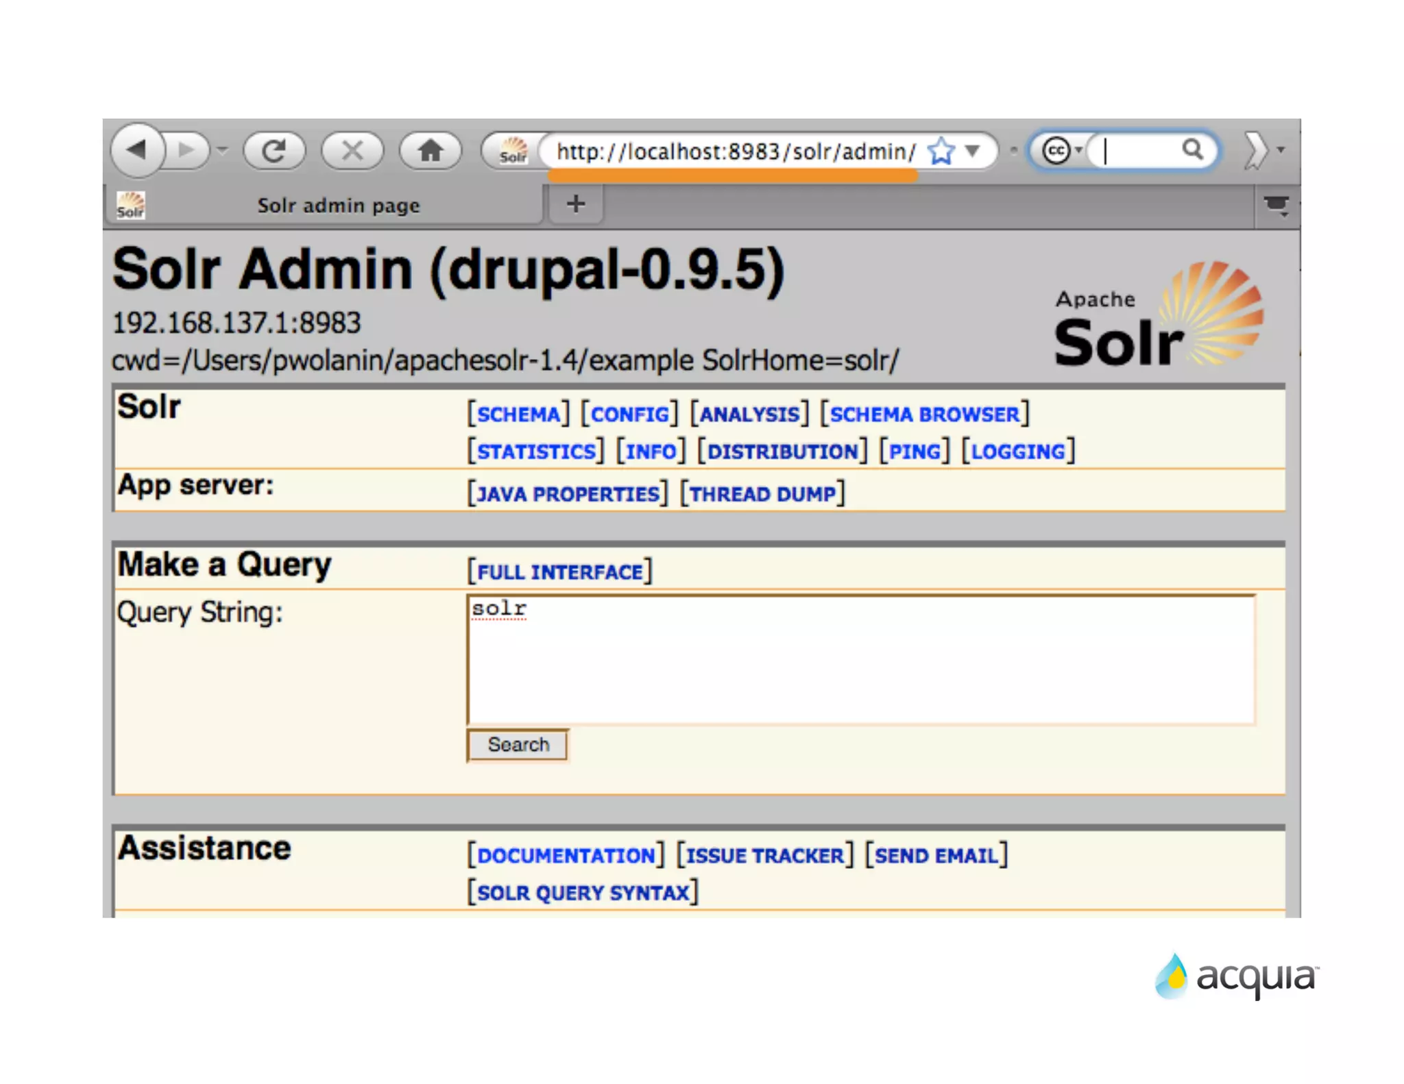Bookmark page with the star icon
Image resolution: width=1404 pixels, height=1084 pixels.
(x=941, y=151)
